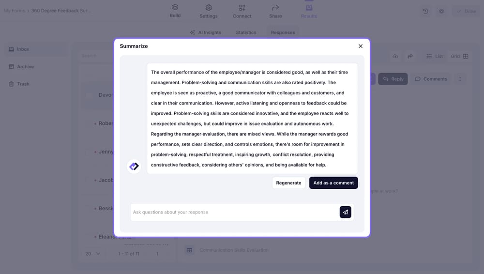The height and width of the screenshot is (274, 484).
Task: Switch responses to Grid view
Action: pos(459,57)
